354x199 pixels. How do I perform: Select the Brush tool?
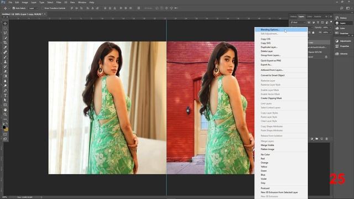pyautogui.click(x=5, y=57)
